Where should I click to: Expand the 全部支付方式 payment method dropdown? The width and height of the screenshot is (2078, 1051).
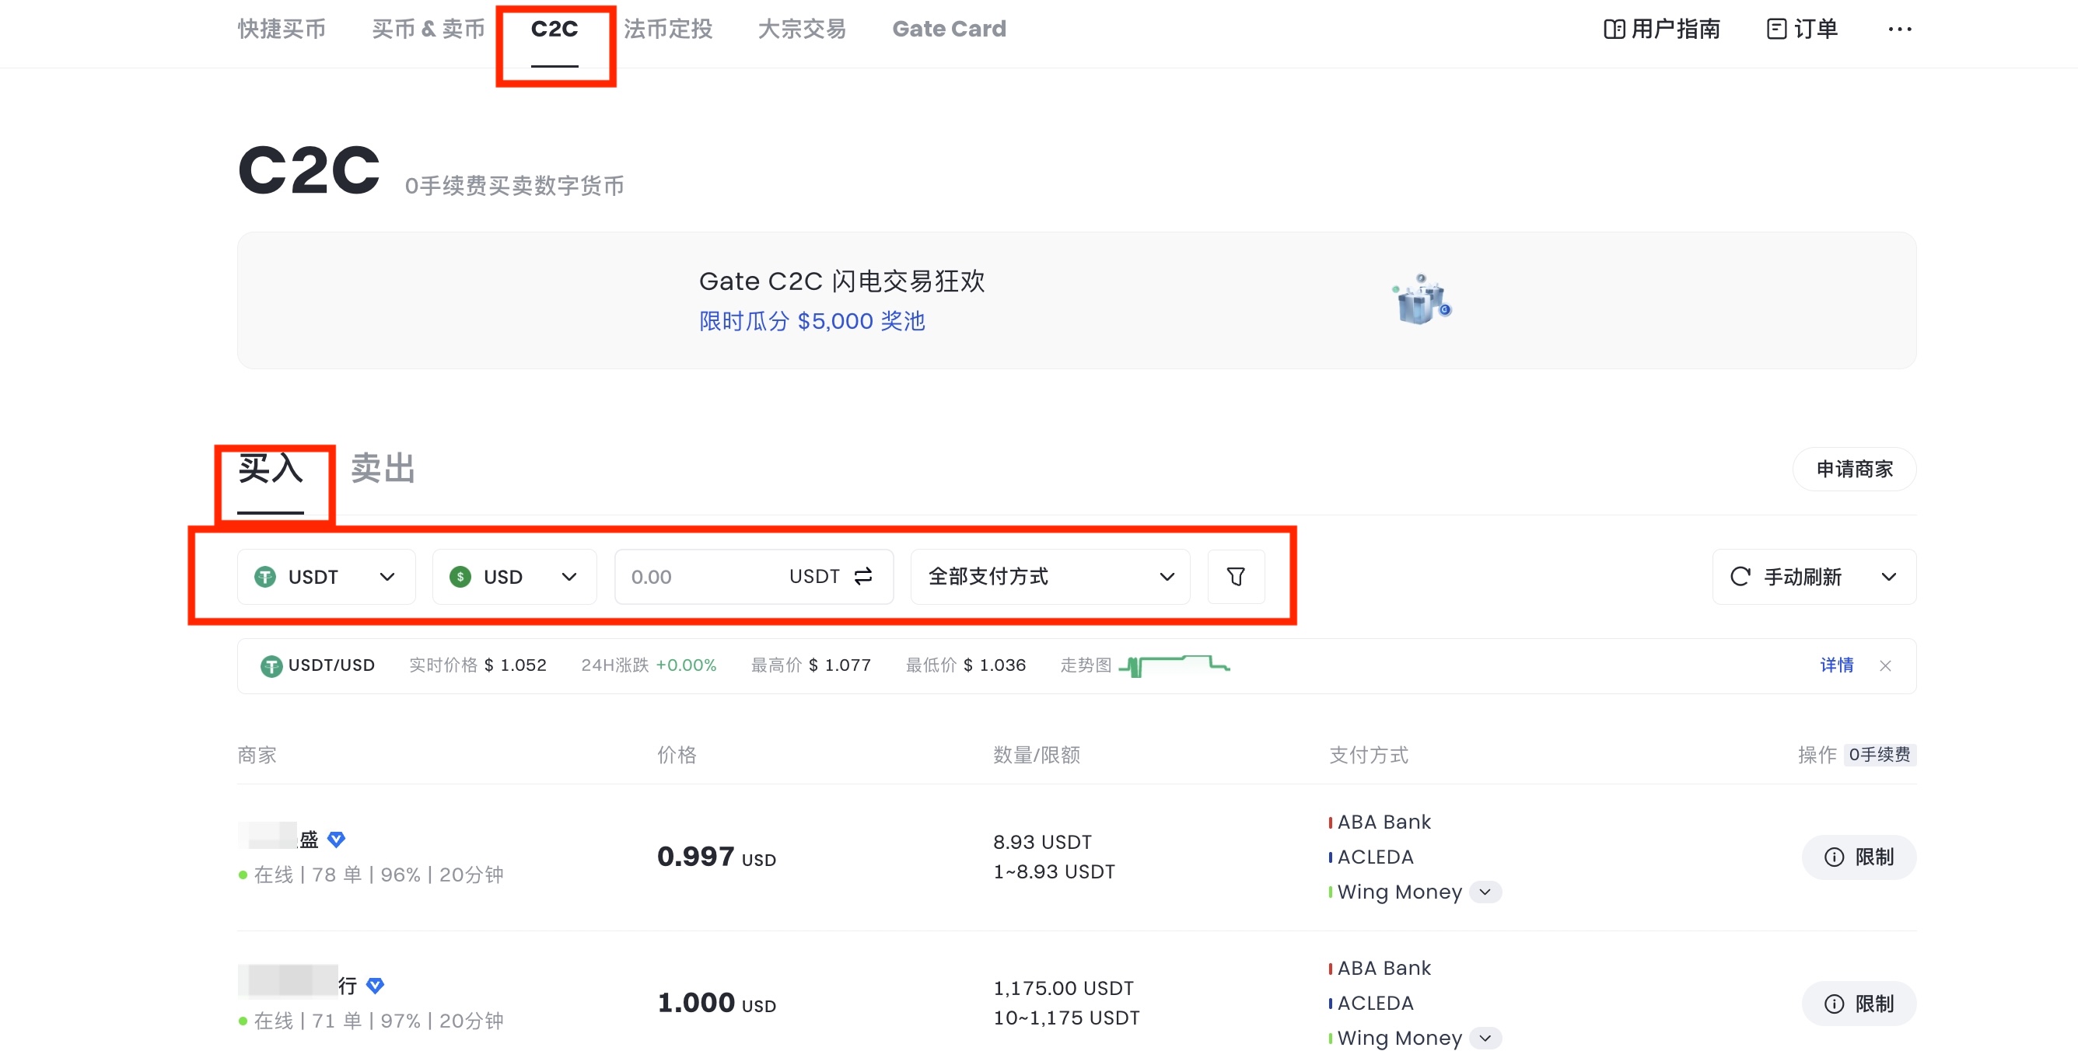1049,576
